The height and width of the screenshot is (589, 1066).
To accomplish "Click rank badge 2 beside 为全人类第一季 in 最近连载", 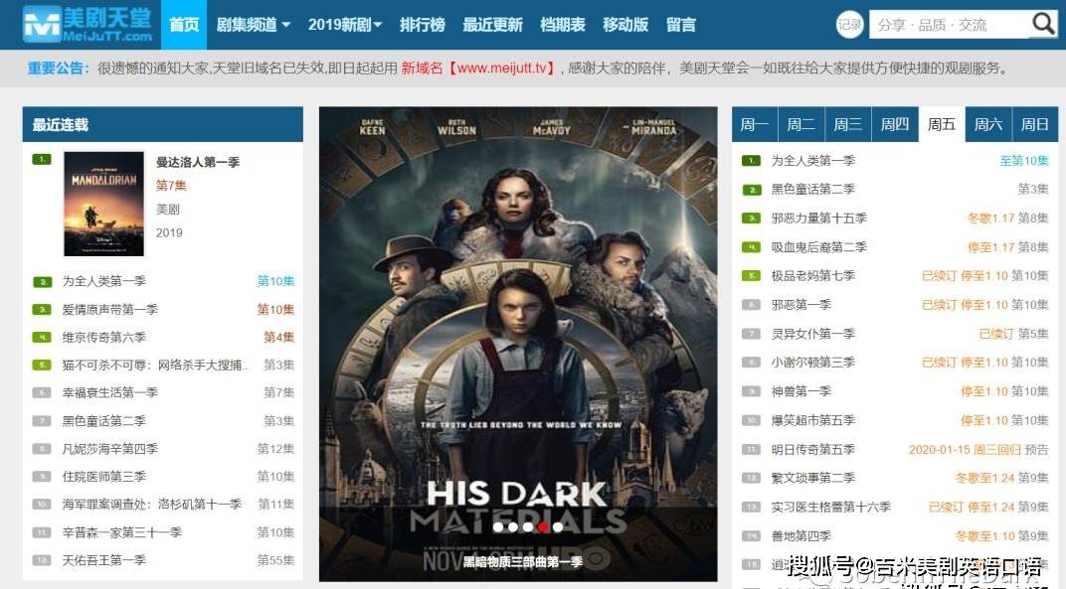I will pyautogui.click(x=42, y=281).
